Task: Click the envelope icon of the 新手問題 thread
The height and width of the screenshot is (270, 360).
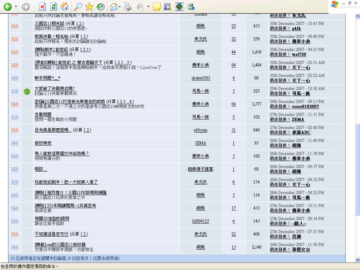Action: click(x=15, y=78)
